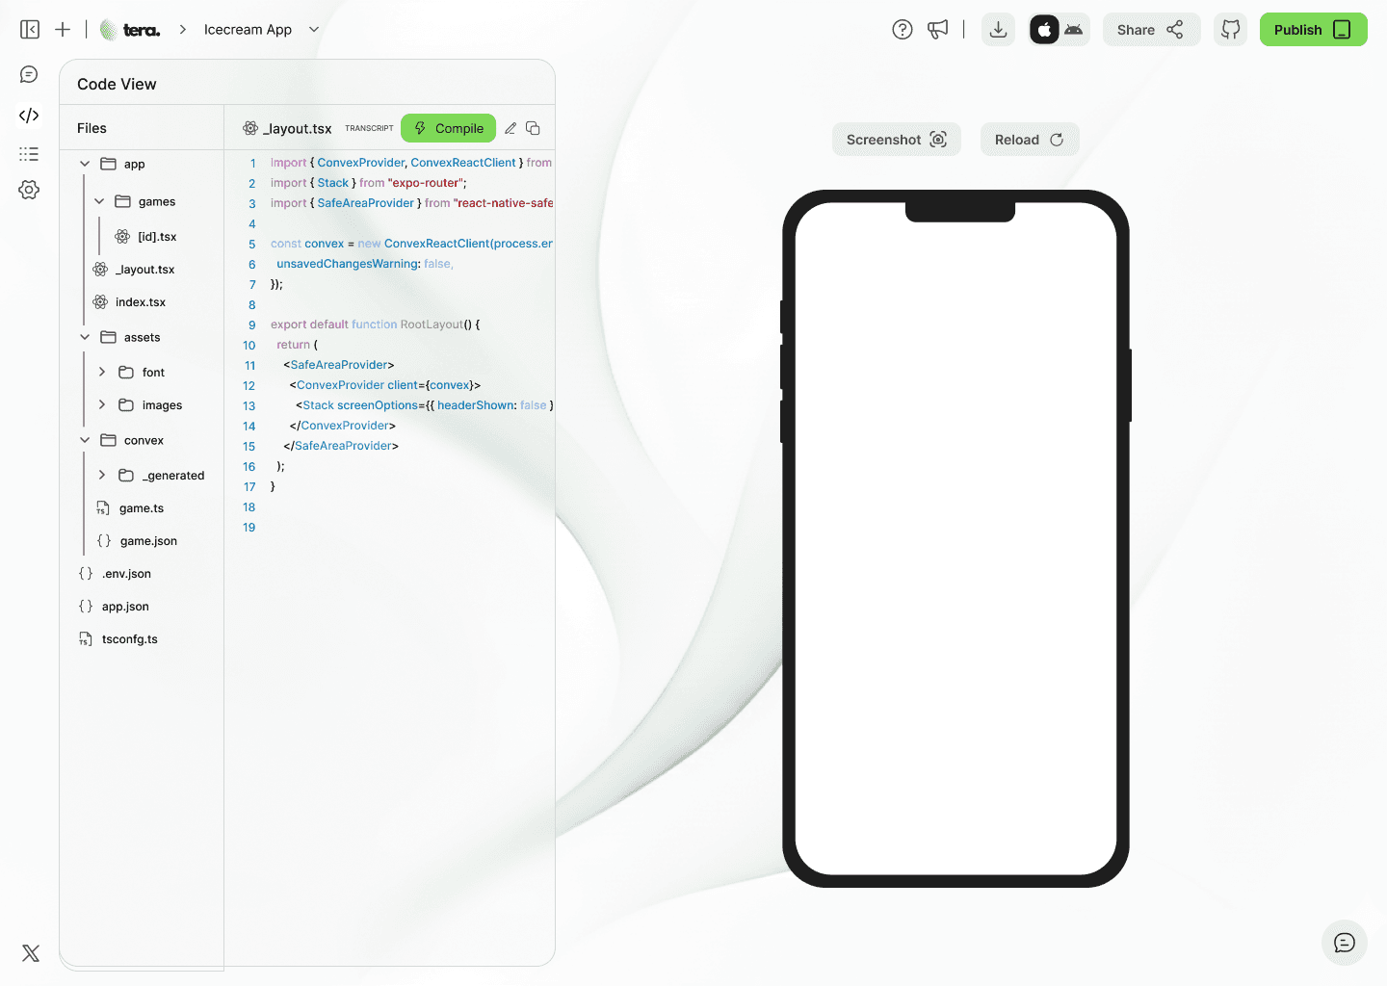Image resolution: width=1387 pixels, height=986 pixels.
Task: Collapse the convex folder
Action: tap(85, 440)
